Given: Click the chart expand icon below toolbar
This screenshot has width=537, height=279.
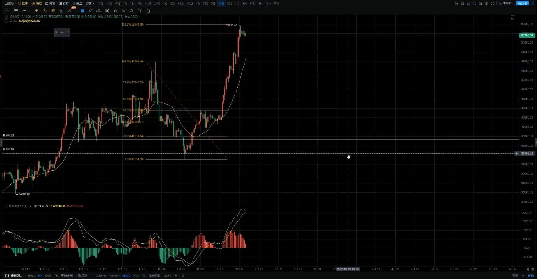Looking at the screenshot, I should click(x=513, y=18).
